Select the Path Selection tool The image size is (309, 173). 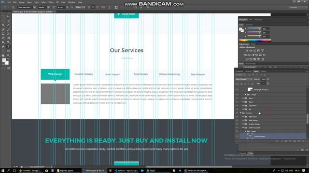(x=3, y=51)
